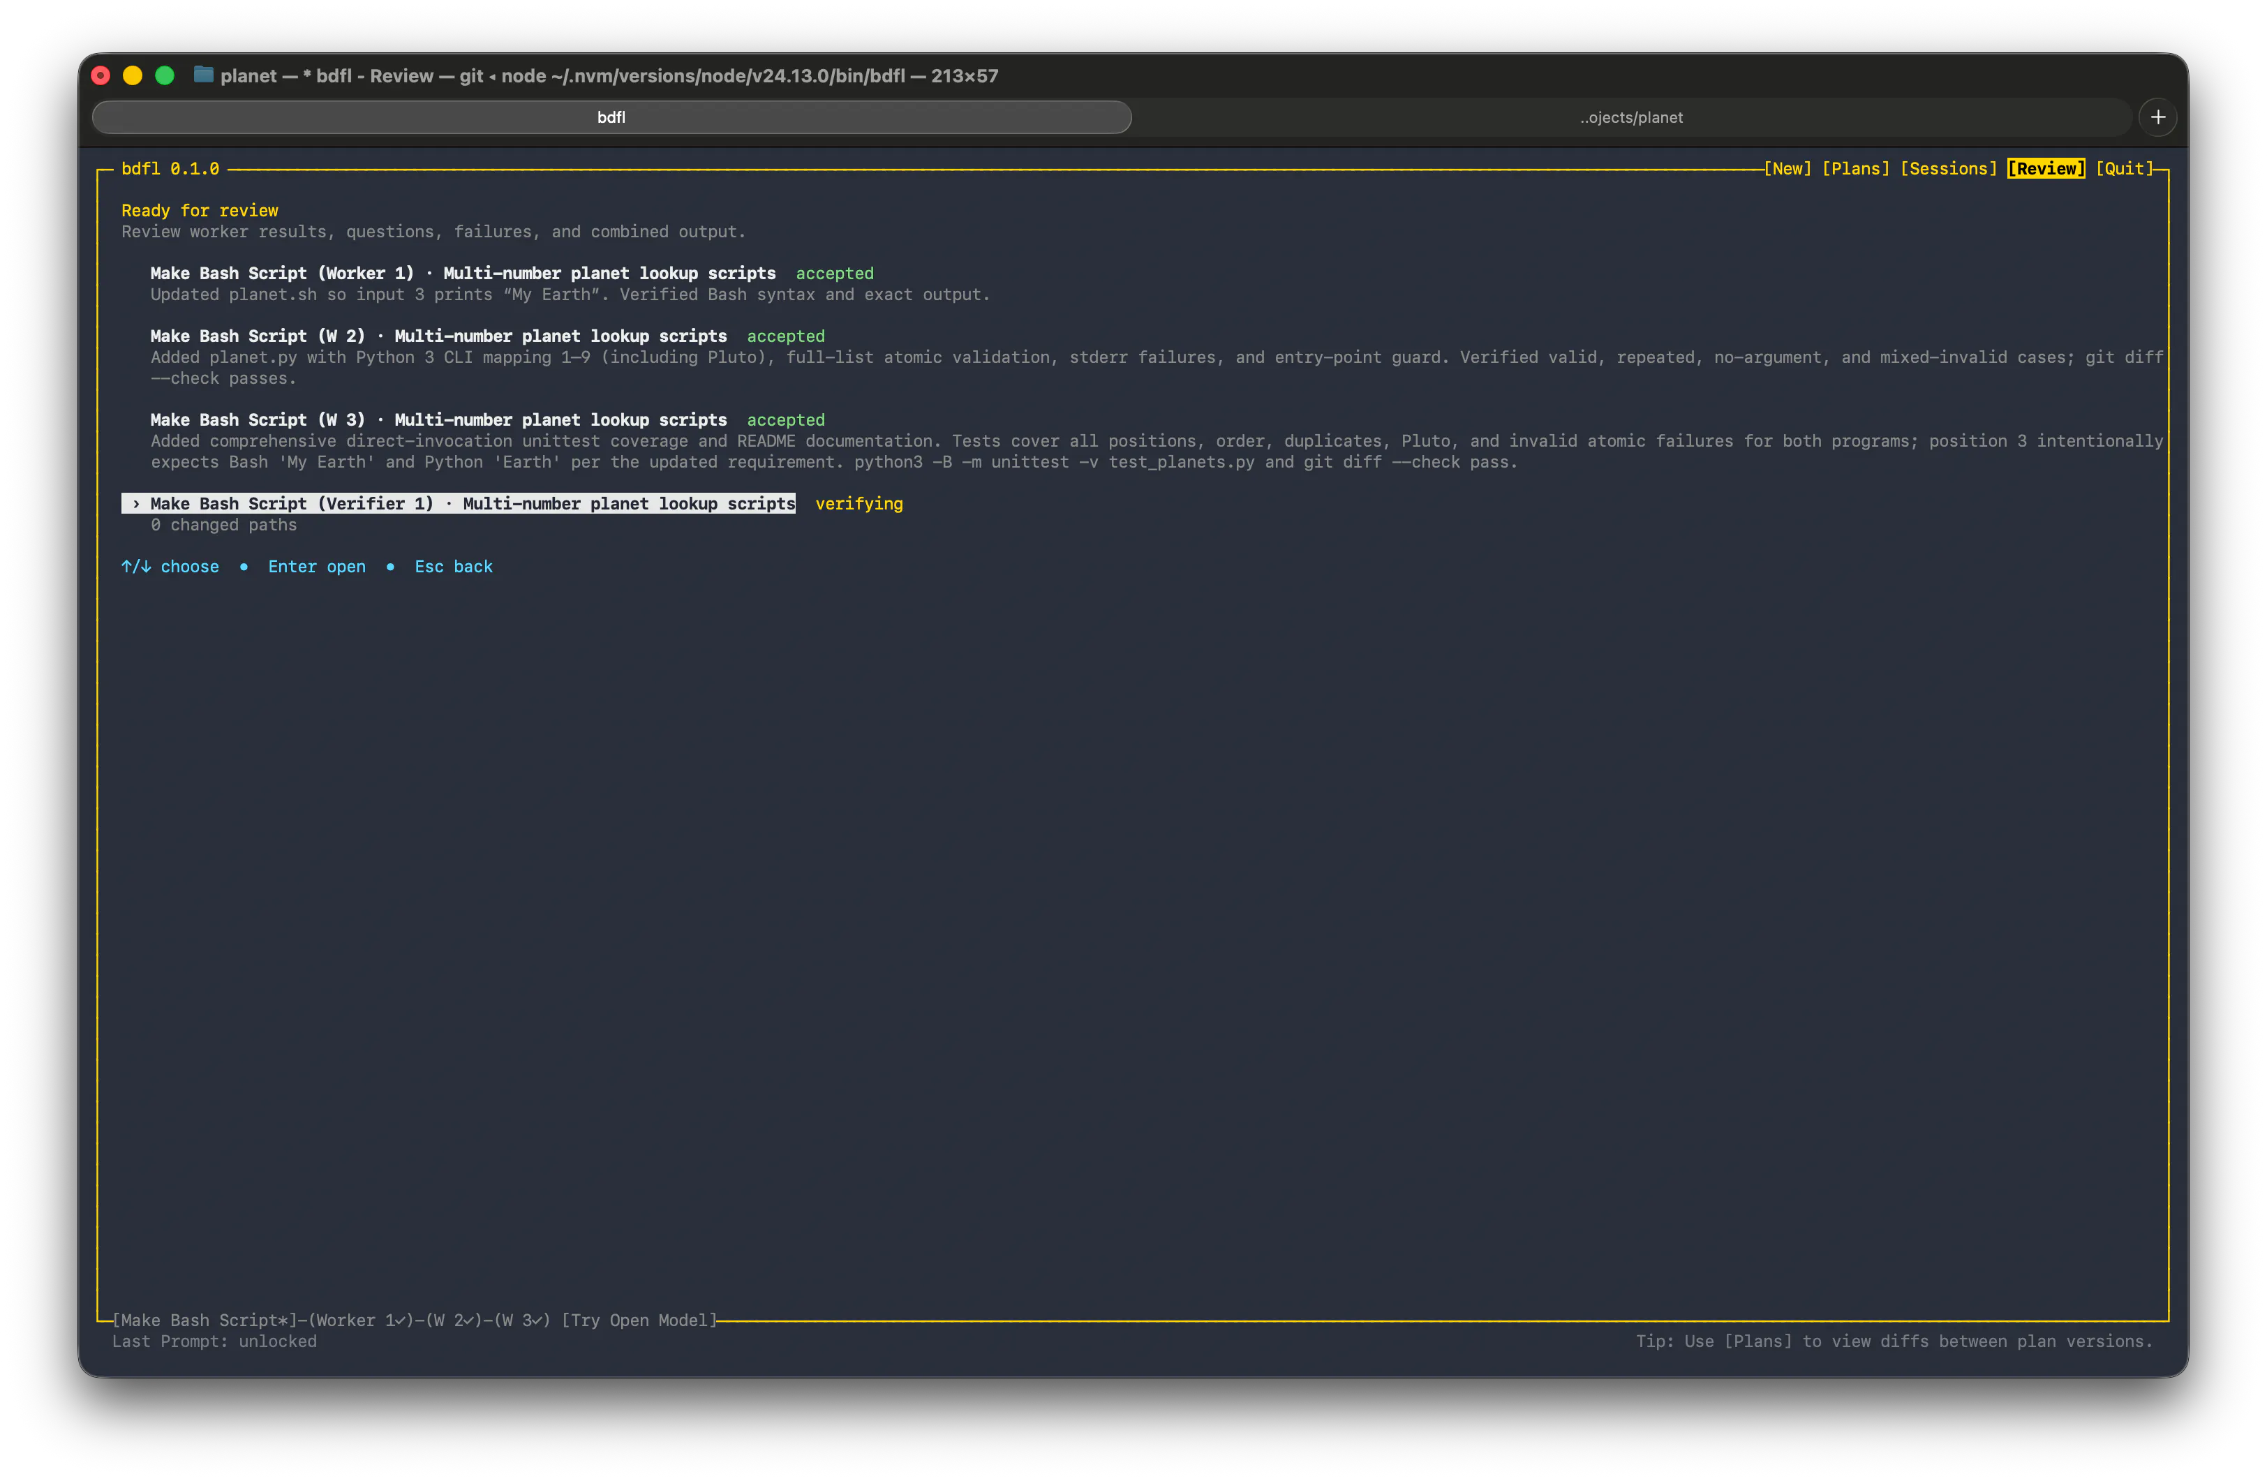The width and height of the screenshot is (2267, 1481).
Task: Click [Try Open Model] footer button
Action: point(639,1320)
